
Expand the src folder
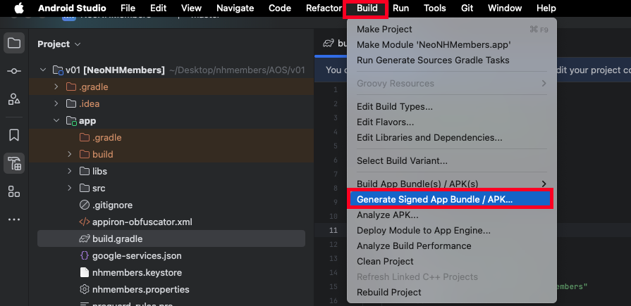pos(69,189)
